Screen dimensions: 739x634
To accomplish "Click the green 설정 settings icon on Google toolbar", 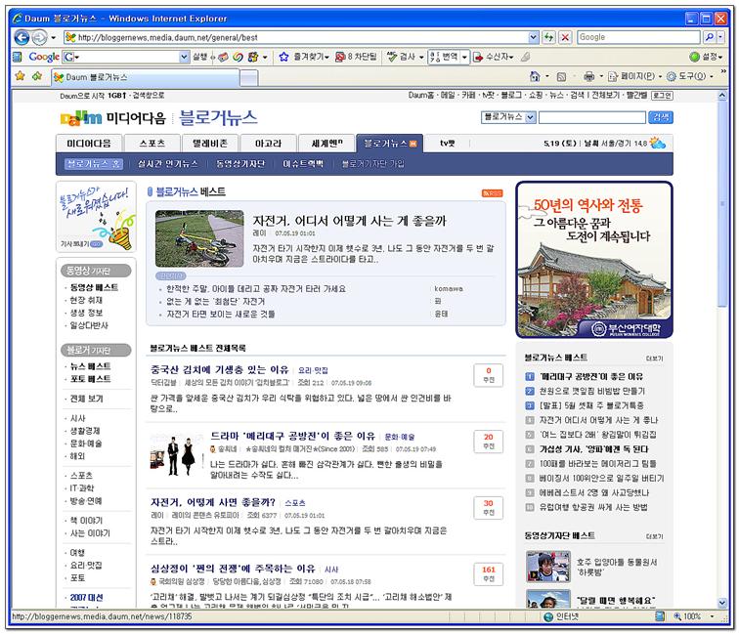I will (695, 57).
